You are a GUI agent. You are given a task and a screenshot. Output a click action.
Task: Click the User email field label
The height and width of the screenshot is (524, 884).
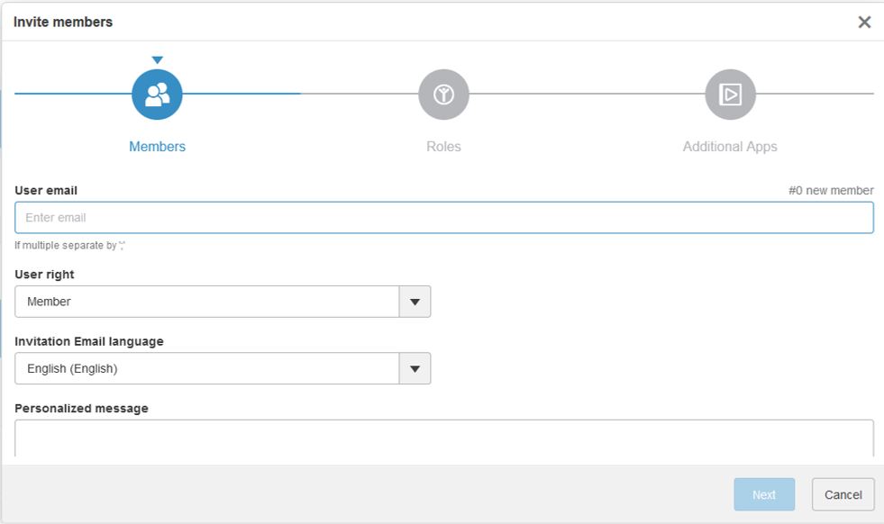46,191
